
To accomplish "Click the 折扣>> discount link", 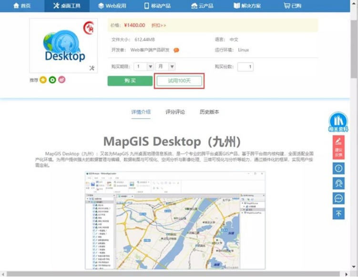I will (159, 25).
